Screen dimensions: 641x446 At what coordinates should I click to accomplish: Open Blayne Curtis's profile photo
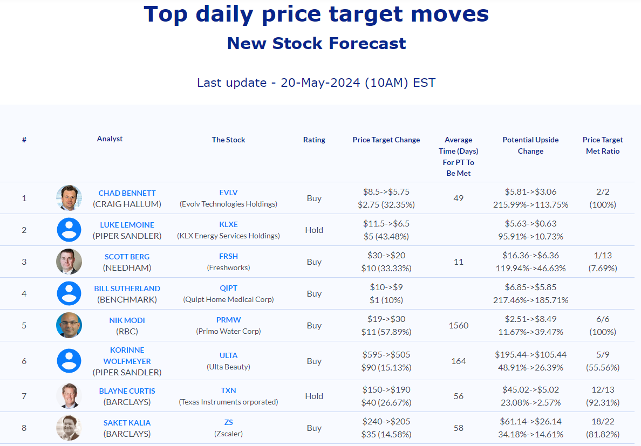click(69, 396)
